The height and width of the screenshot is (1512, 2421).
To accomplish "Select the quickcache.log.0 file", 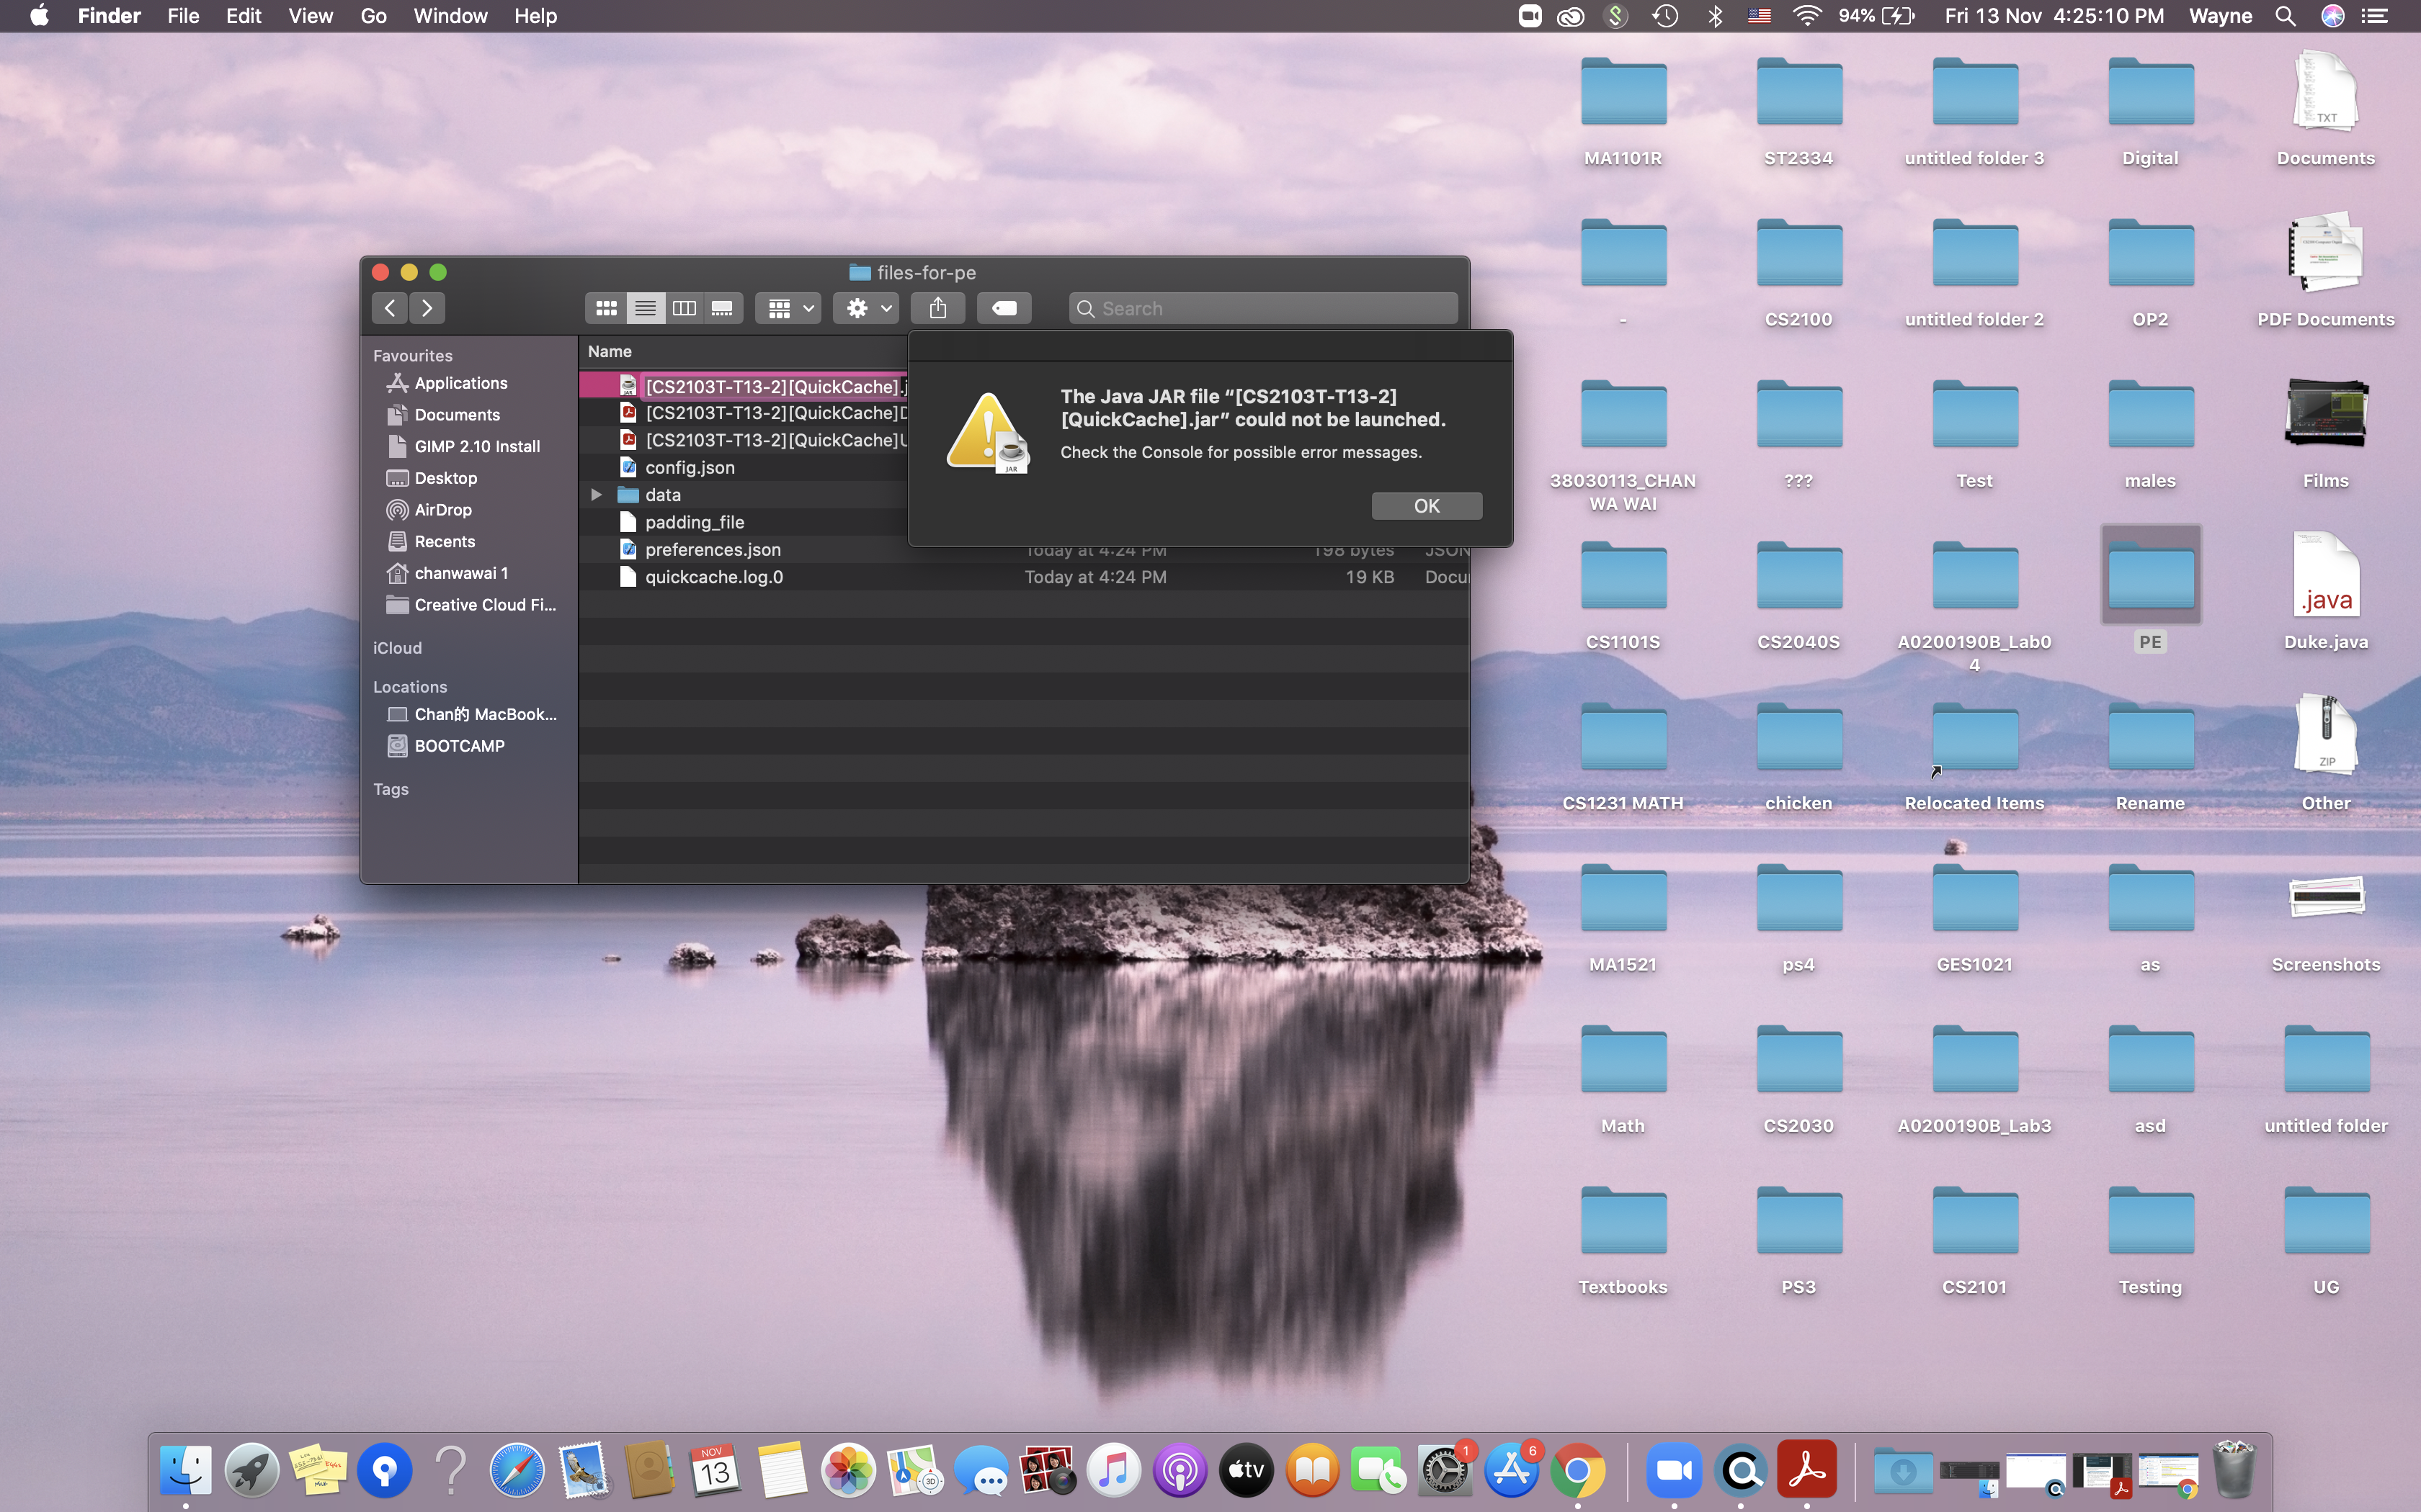I will (x=713, y=577).
